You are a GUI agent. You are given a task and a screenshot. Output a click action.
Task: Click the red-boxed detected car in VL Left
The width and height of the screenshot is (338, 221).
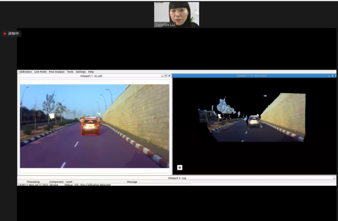coord(90,126)
